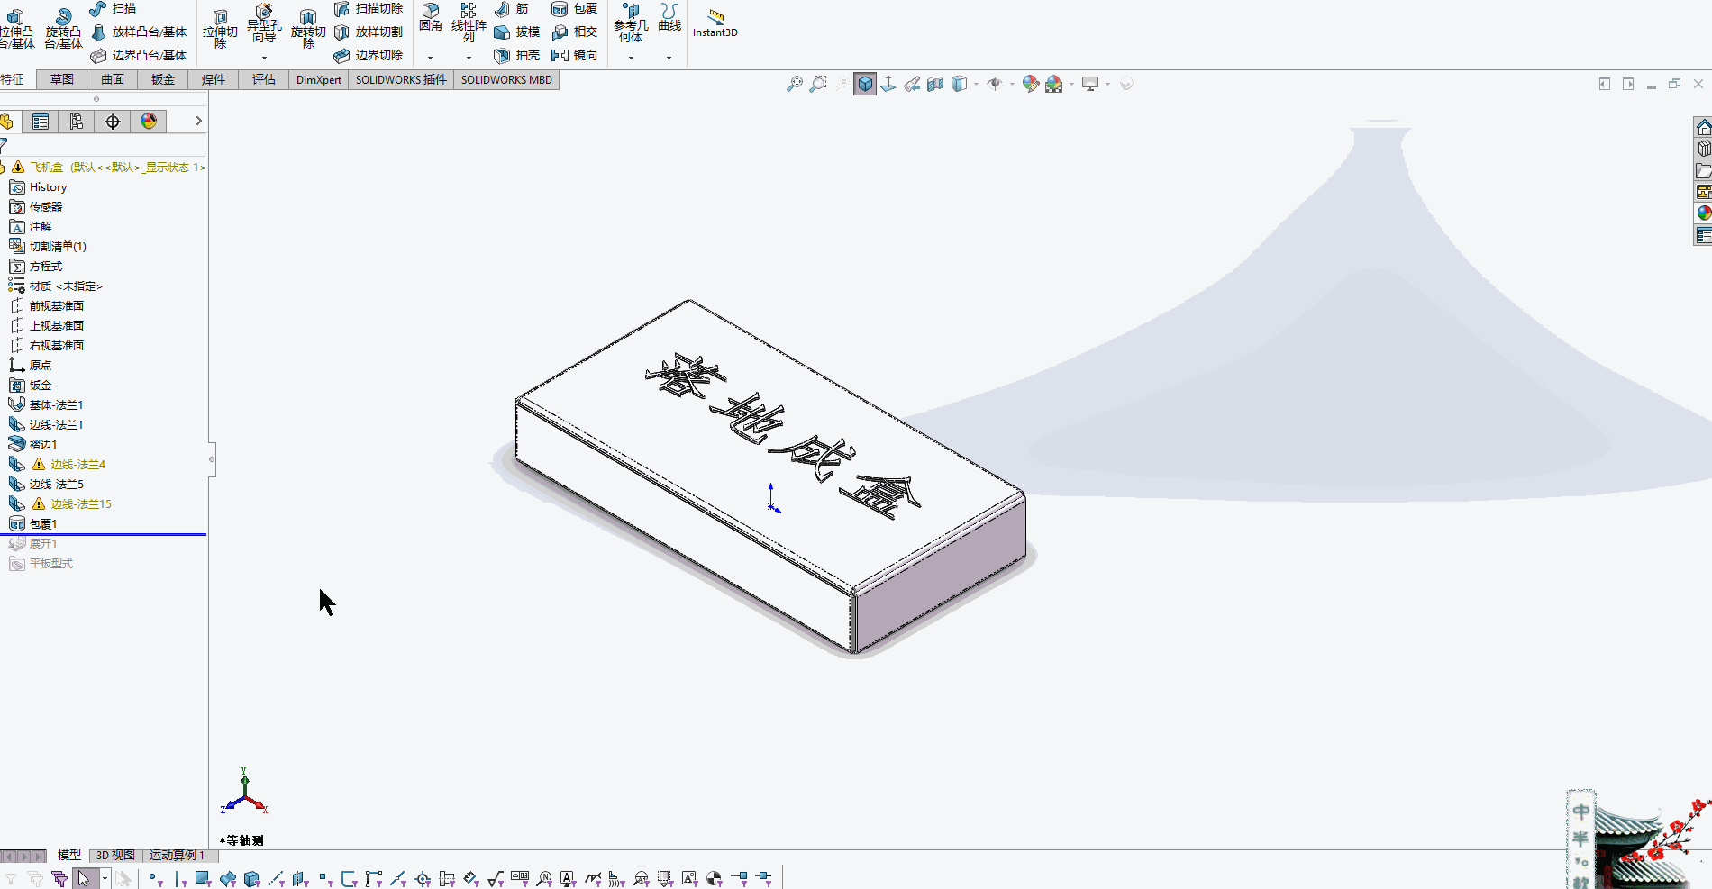This screenshot has width=1712, height=889.
Task: Open the Appearances color ball manager tab
Action: (149, 122)
